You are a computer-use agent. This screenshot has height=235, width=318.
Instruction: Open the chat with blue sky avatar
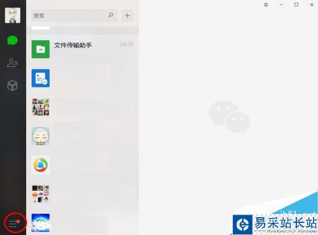tap(83, 222)
